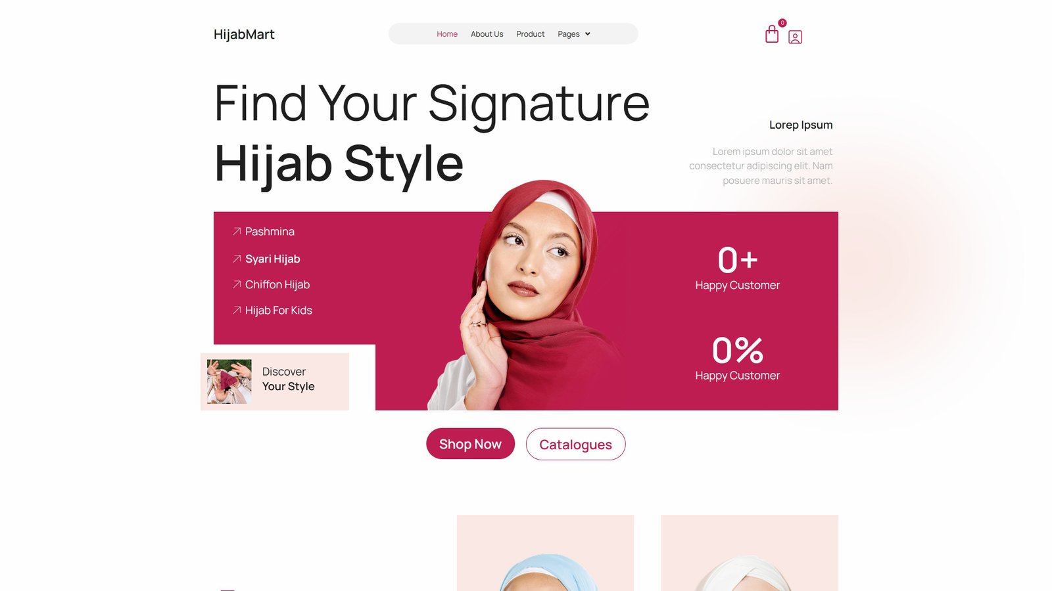
Task: Open the Catalogues button
Action: point(575,445)
